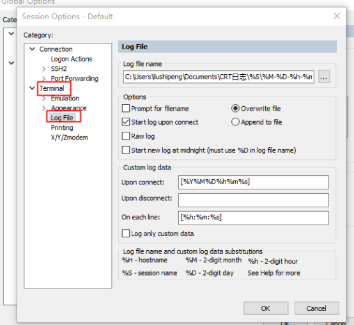
Task: Click the %H - hostname substitution text
Action: (144, 260)
